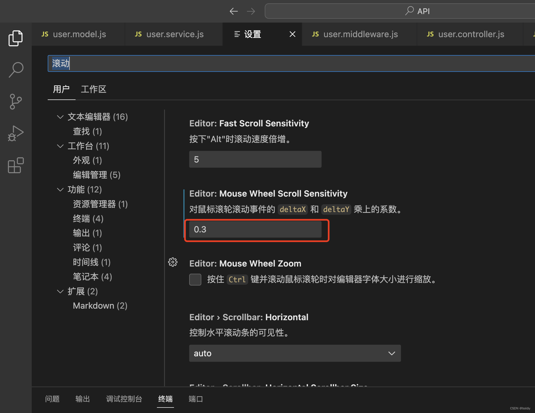The width and height of the screenshot is (535, 413).
Task: Click the JS icon of user.model.js tab
Action: 45,34
